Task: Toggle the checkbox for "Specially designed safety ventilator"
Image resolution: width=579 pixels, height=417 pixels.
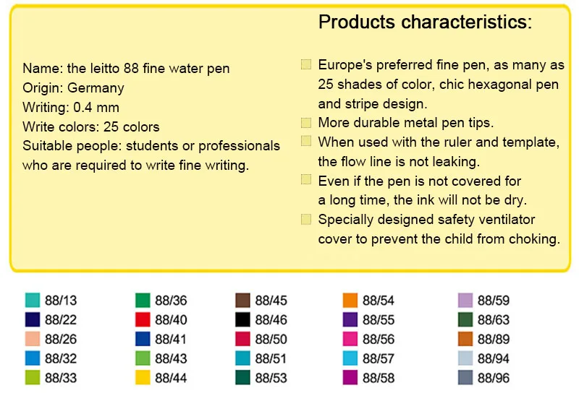Action: coord(306,220)
